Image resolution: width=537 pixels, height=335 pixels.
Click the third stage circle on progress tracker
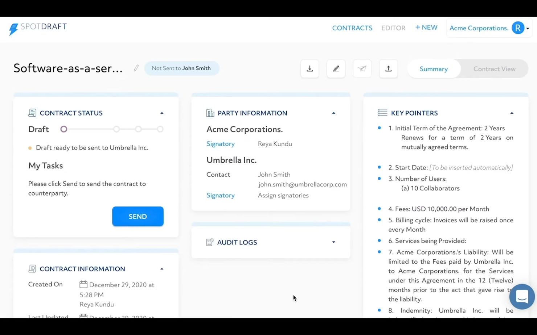tap(138, 129)
